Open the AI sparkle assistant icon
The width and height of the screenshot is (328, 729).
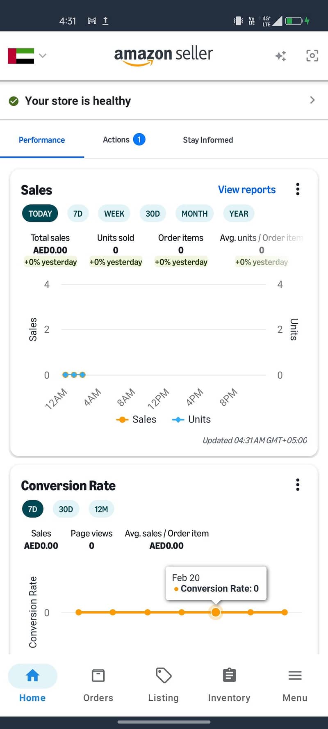click(281, 56)
